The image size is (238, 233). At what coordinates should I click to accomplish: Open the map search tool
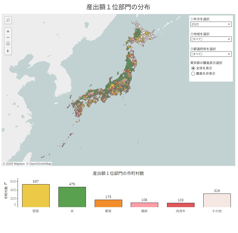tap(8, 20)
